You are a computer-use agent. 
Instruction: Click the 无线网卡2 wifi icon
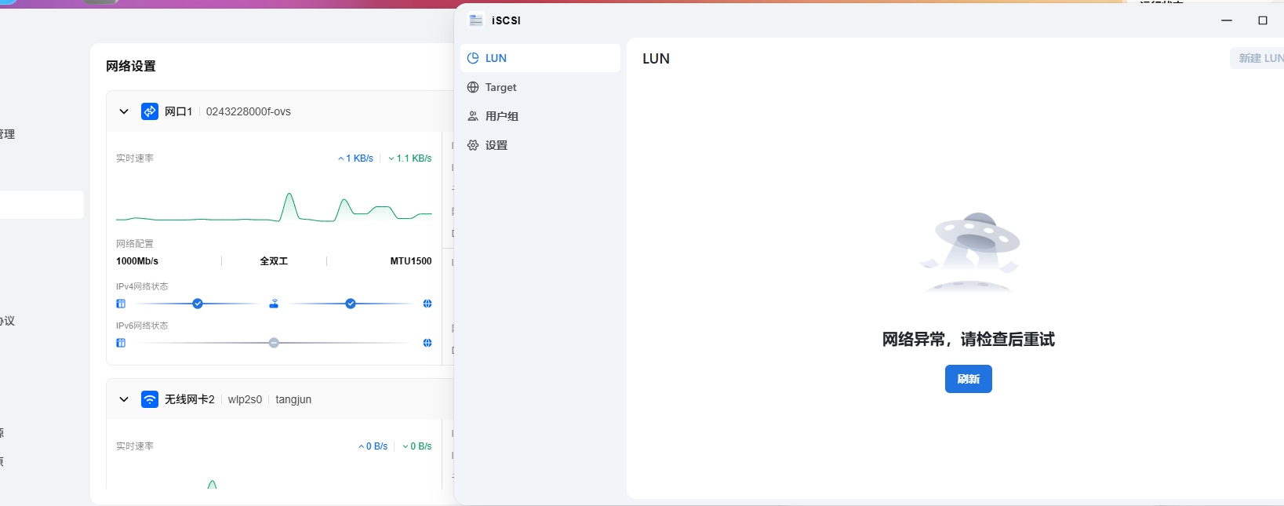(x=150, y=399)
